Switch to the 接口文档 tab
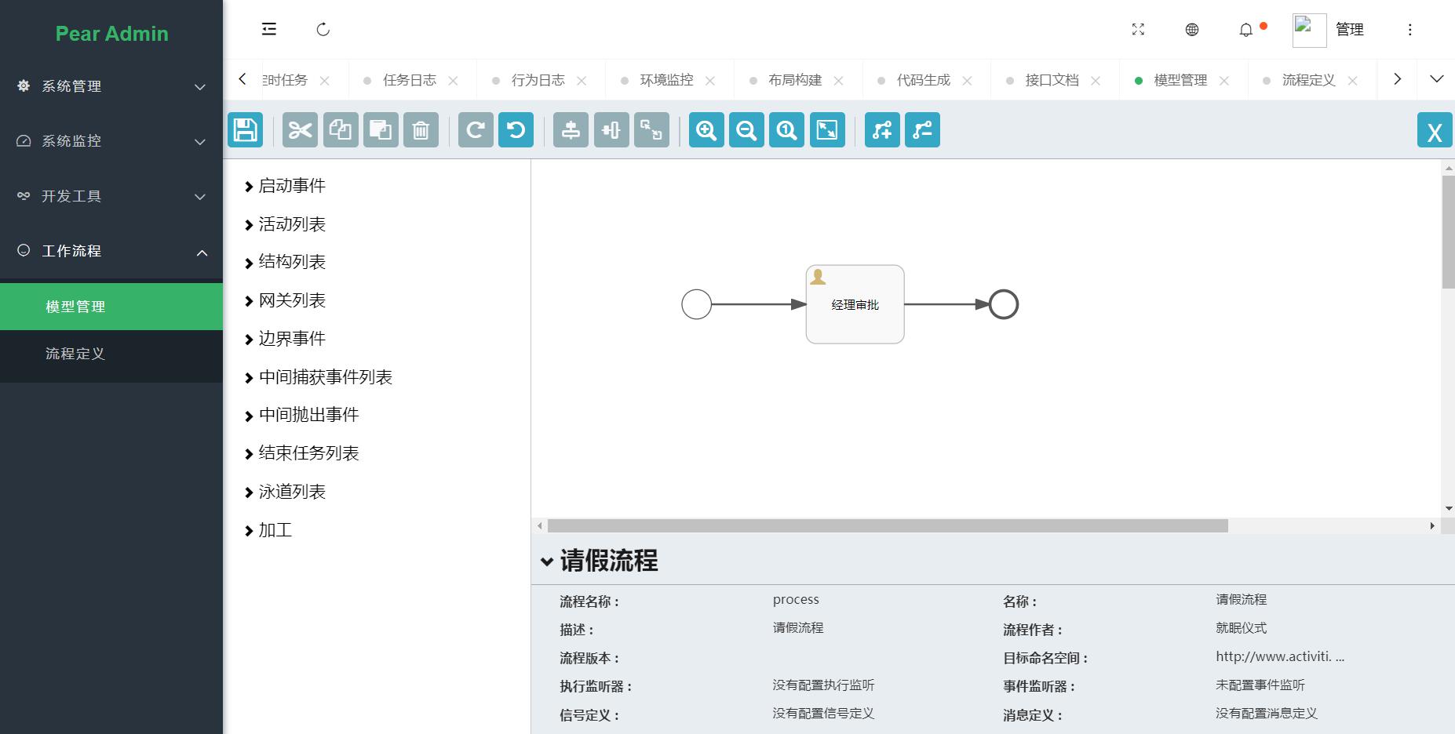 (1052, 80)
